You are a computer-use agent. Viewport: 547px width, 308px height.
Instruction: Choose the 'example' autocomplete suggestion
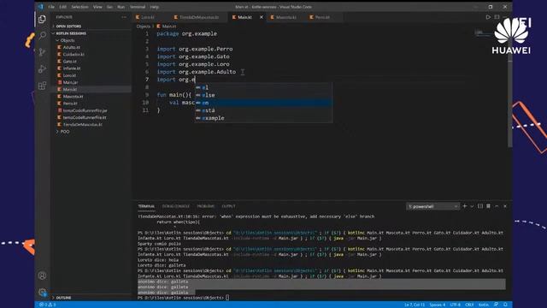click(x=263, y=118)
